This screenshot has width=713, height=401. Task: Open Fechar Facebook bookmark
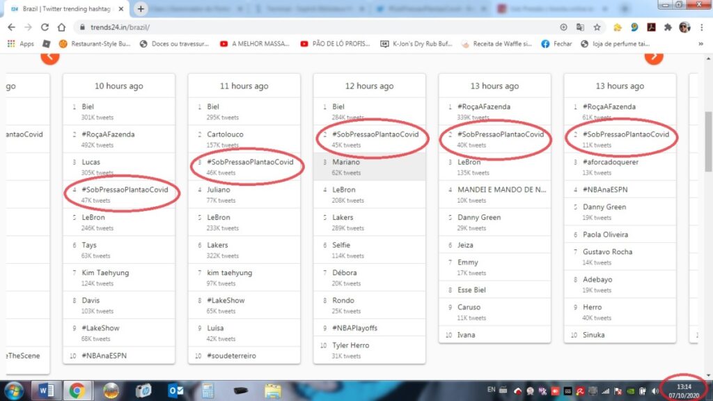(x=556, y=44)
